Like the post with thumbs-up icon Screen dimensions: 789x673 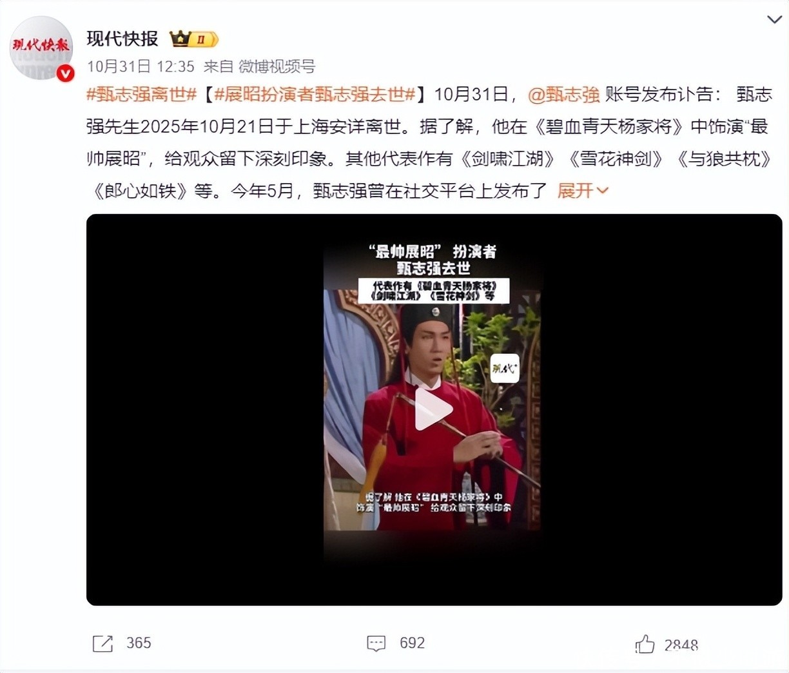pyautogui.click(x=645, y=643)
